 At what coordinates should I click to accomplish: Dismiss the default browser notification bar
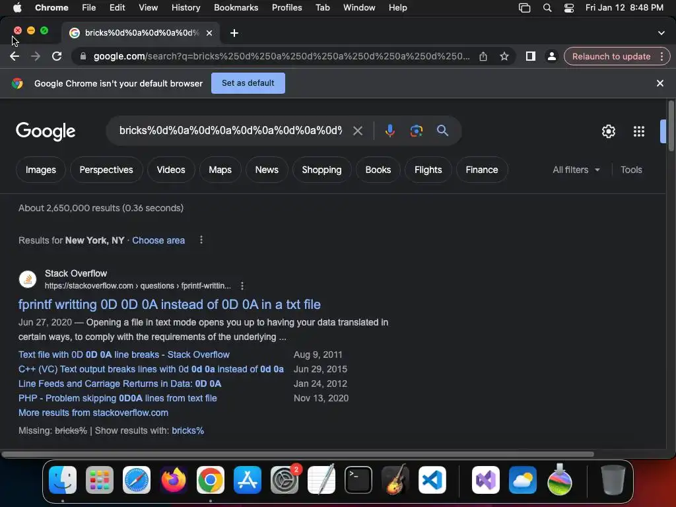pyautogui.click(x=660, y=83)
